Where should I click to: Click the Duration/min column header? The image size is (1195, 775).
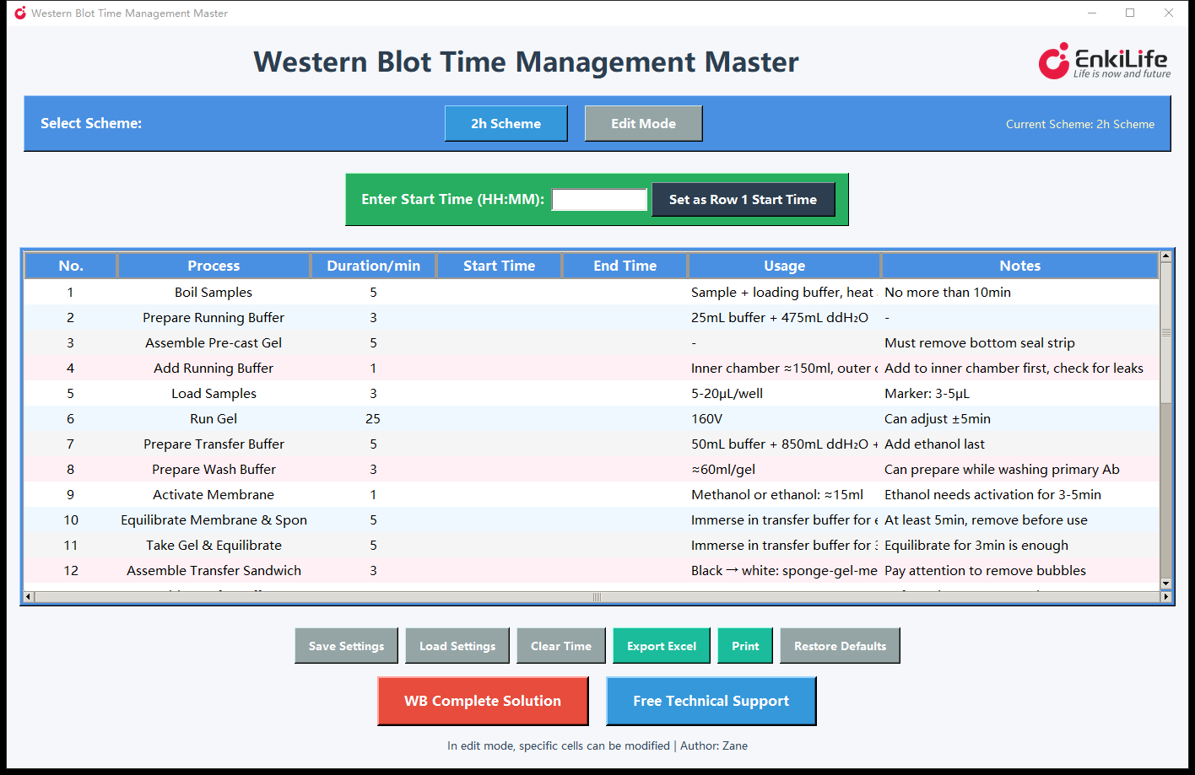[373, 266]
